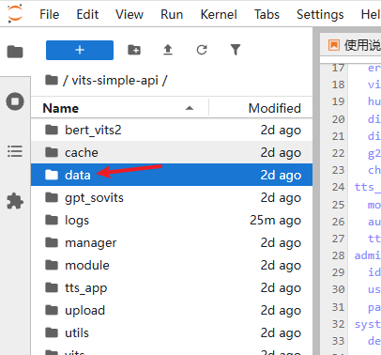Open the File Browser sidebar icon
This screenshot has height=355, width=381.
(x=15, y=52)
